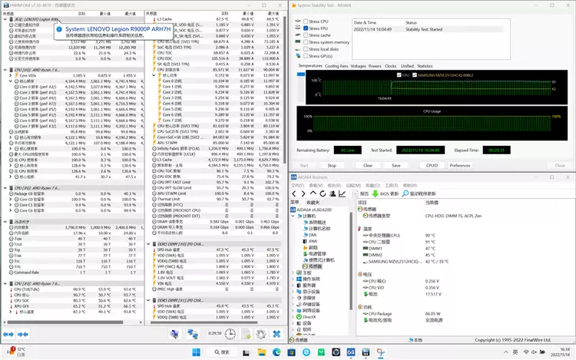Switch to Unified tab
This screenshot has width=576, height=360.
407,66
